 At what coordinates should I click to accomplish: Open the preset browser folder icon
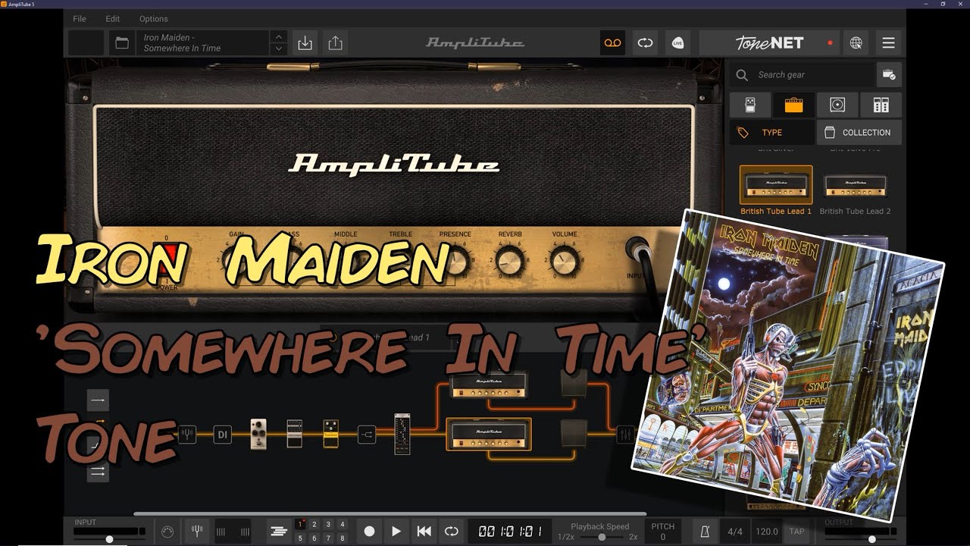[x=122, y=43]
